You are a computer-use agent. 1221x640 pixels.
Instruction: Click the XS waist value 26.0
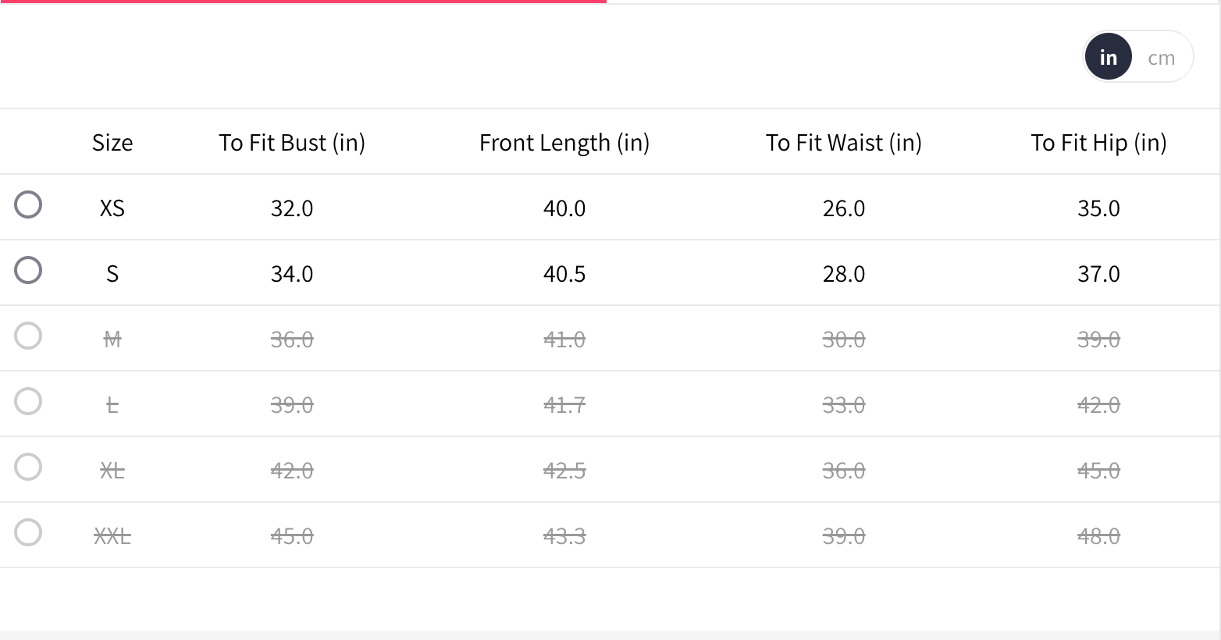tap(844, 208)
